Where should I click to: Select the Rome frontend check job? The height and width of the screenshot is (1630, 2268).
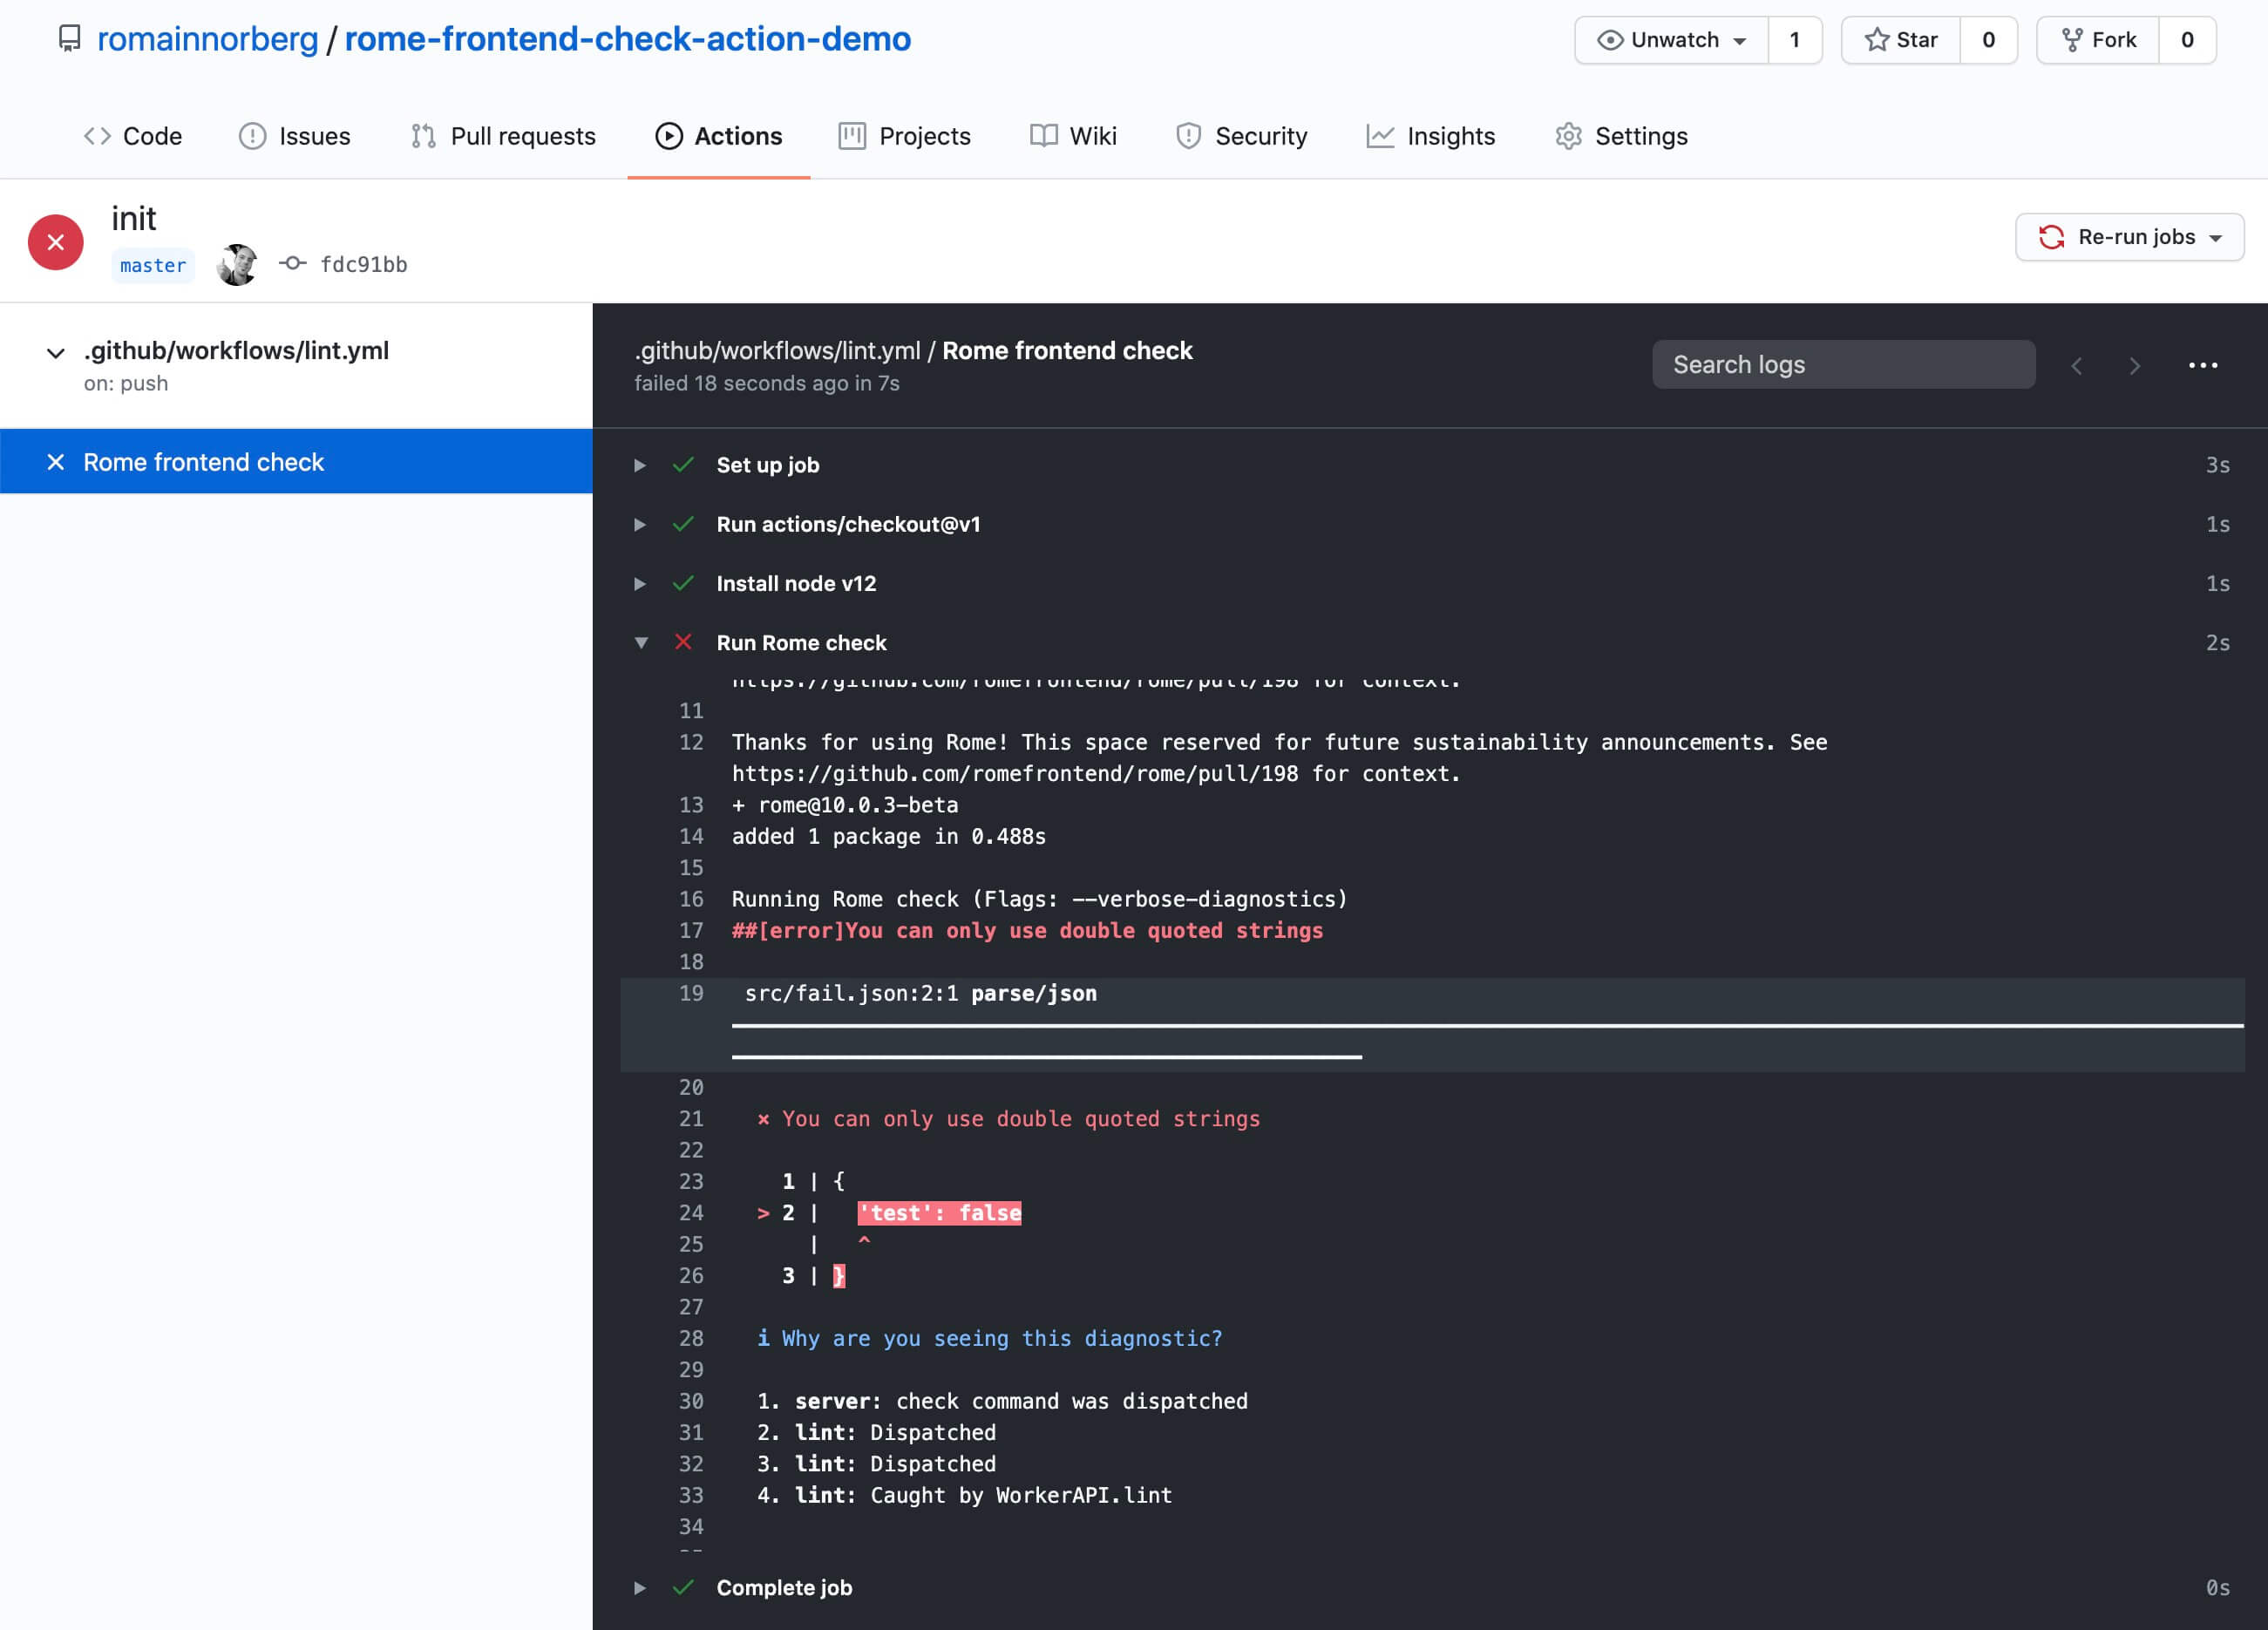pyautogui.click(x=204, y=462)
